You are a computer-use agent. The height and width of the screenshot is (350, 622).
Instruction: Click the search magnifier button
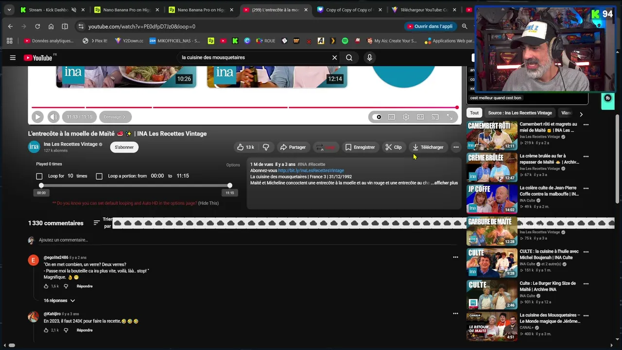[x=349, y=57]
